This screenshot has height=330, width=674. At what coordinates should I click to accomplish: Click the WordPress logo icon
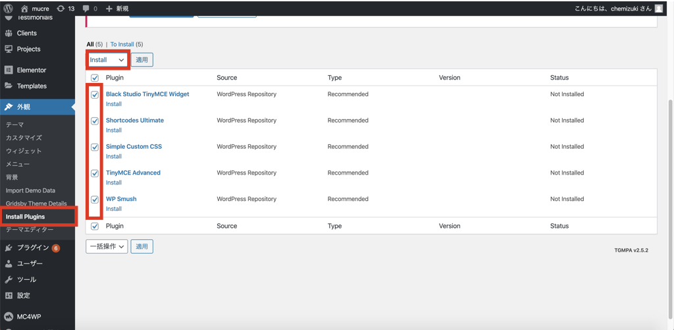8,9
